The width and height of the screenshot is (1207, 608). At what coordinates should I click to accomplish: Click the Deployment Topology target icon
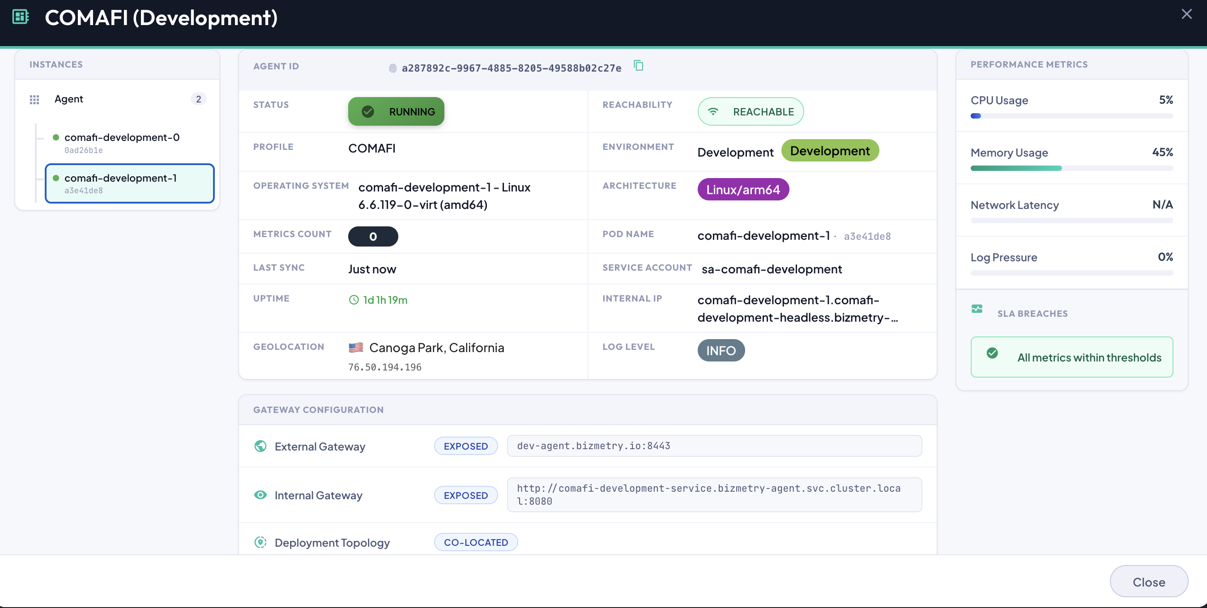tap(260, 542)
